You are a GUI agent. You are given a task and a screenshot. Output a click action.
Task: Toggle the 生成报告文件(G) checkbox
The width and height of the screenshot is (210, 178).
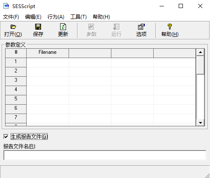tap(6, 136)
